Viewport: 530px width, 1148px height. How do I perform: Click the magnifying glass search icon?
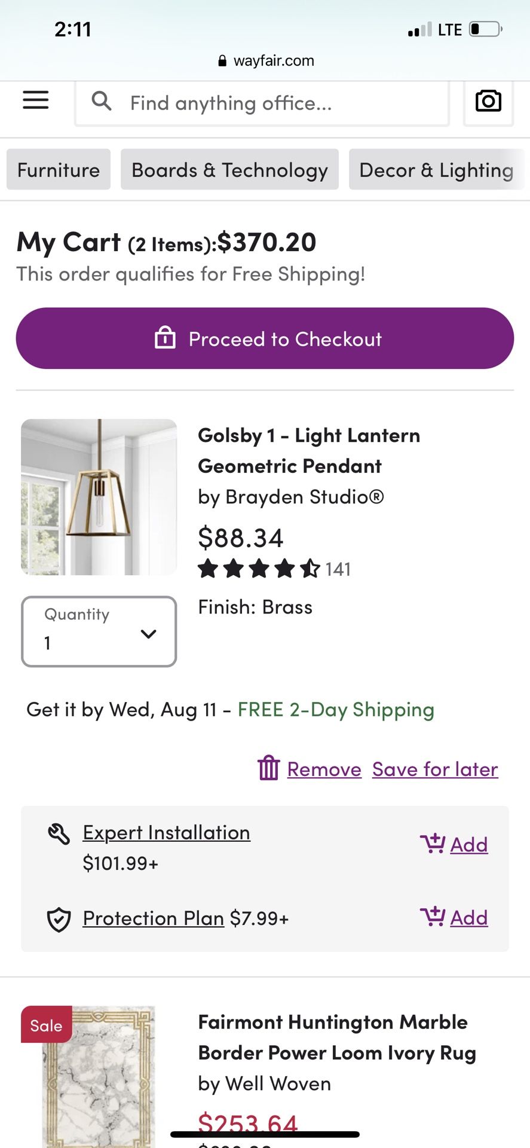(x=102, y=101)
